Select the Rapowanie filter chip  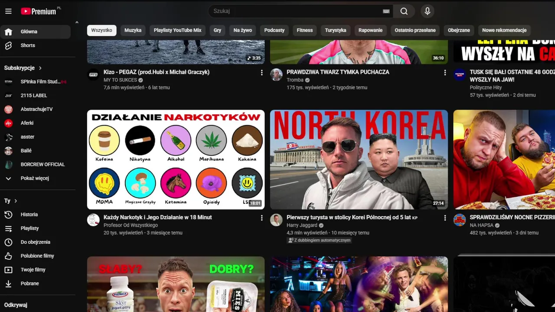(370, 30)
